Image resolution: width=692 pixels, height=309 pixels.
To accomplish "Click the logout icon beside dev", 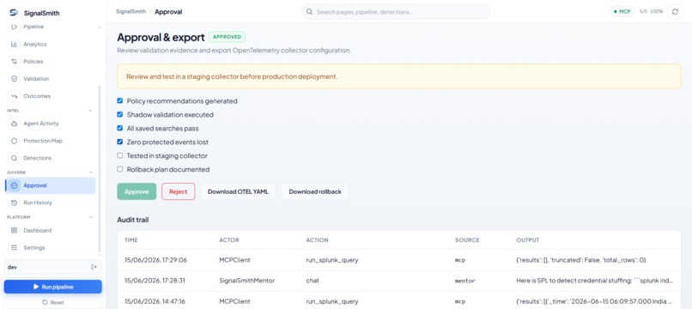I will click(94, 267).
